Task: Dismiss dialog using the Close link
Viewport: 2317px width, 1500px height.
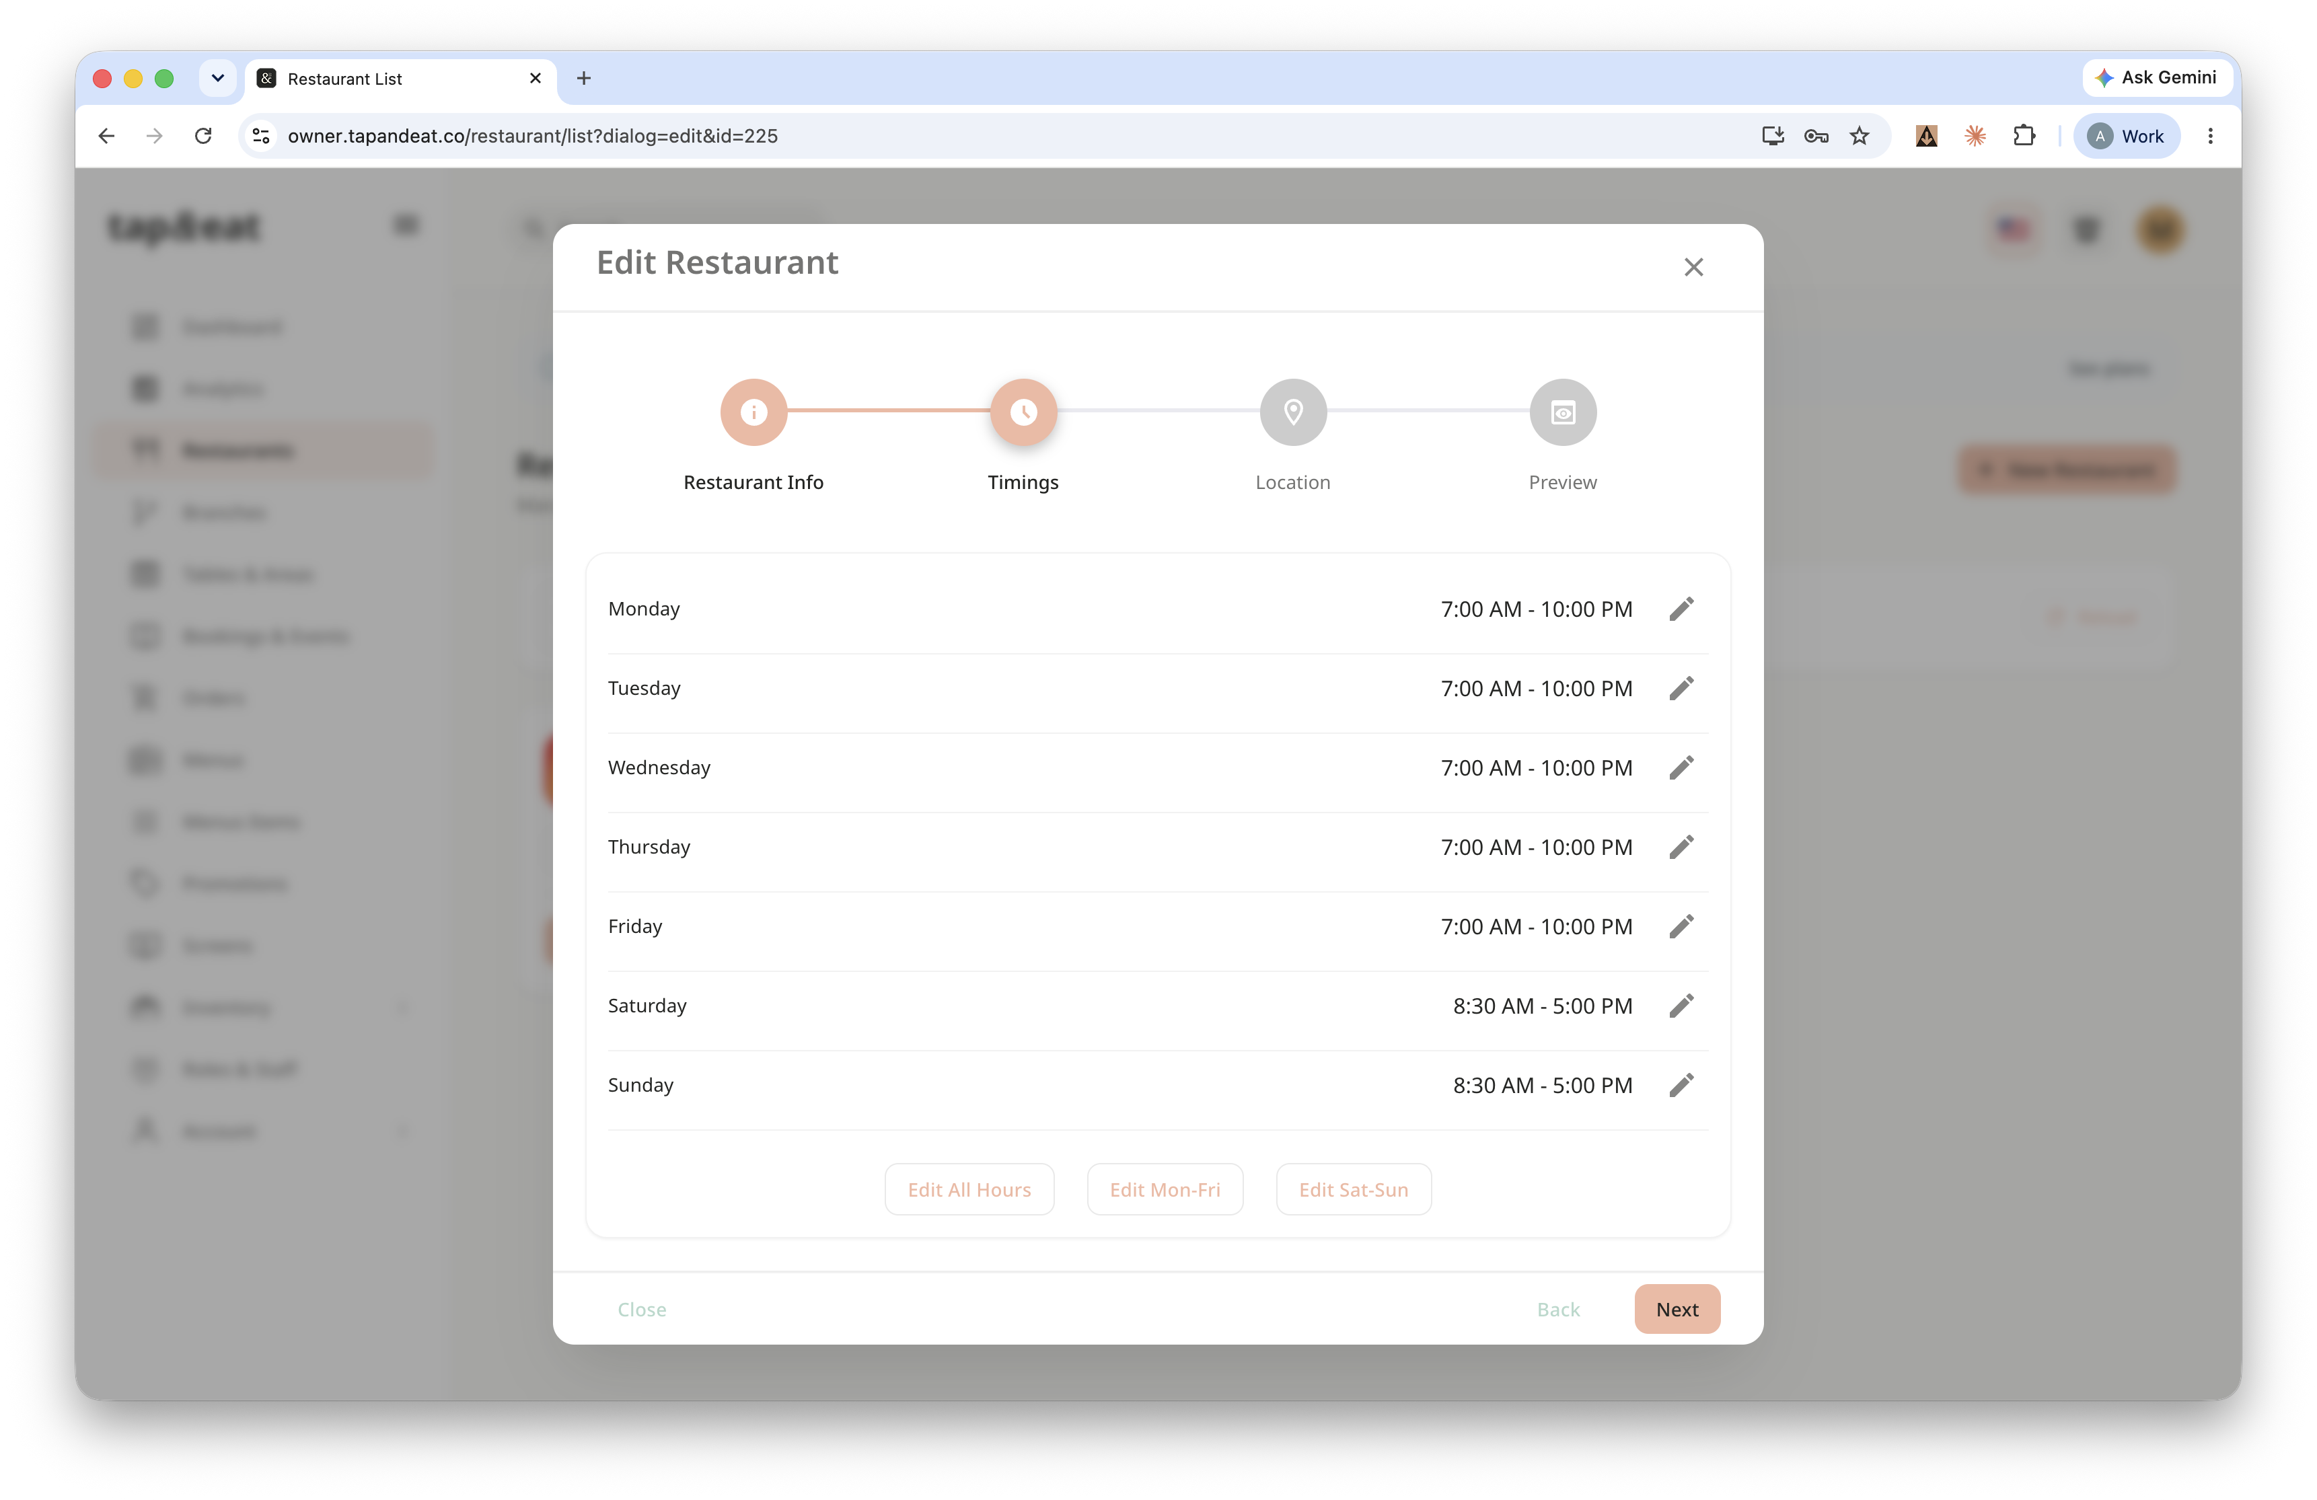Action: tap(642, 1309)
